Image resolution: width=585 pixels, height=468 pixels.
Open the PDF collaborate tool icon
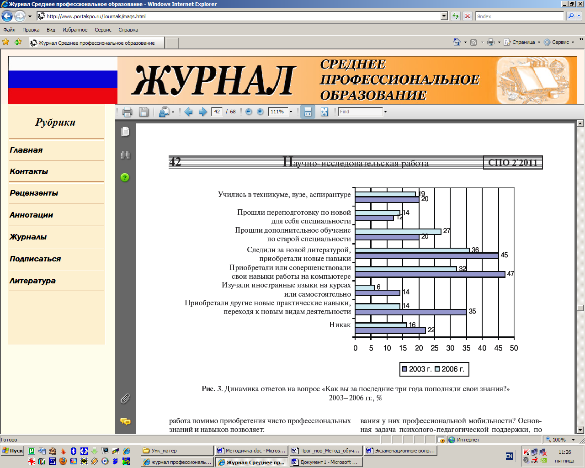tap(164, 112)
